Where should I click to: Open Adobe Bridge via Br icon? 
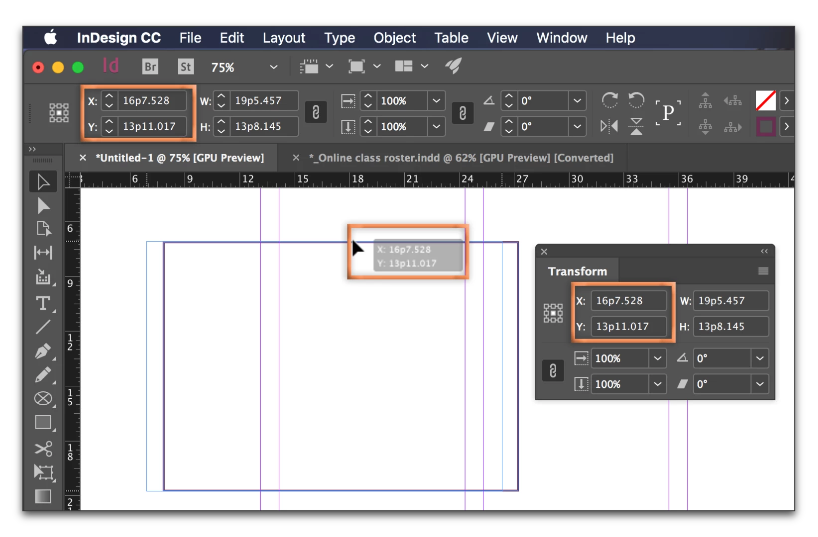[150, 67]
